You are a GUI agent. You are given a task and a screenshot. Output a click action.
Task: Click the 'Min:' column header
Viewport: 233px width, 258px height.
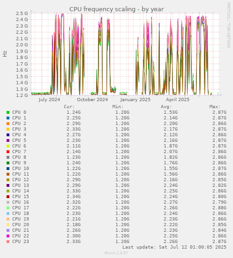118,107
